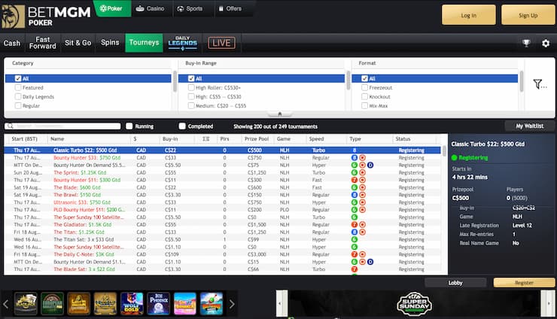Toggle the Category All checkbox
557x319 pixels.
pos(18,78)
